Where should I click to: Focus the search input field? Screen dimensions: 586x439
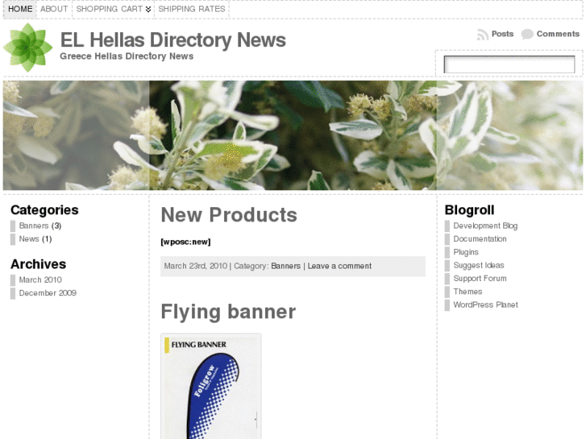[x=509, y=64]
